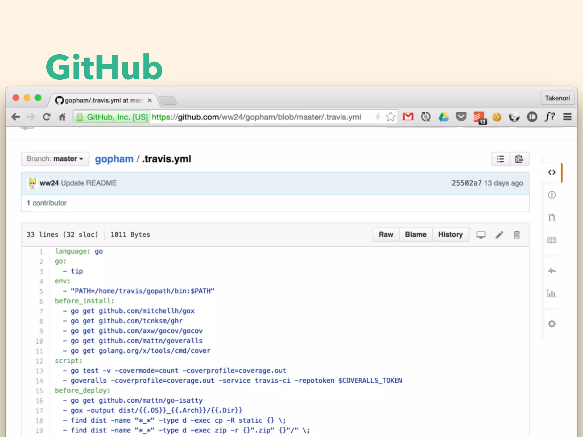The height and width of the screenshot is (437, 583).
Task: Open repository Settings gear icon
Action: tap(552, 324)
